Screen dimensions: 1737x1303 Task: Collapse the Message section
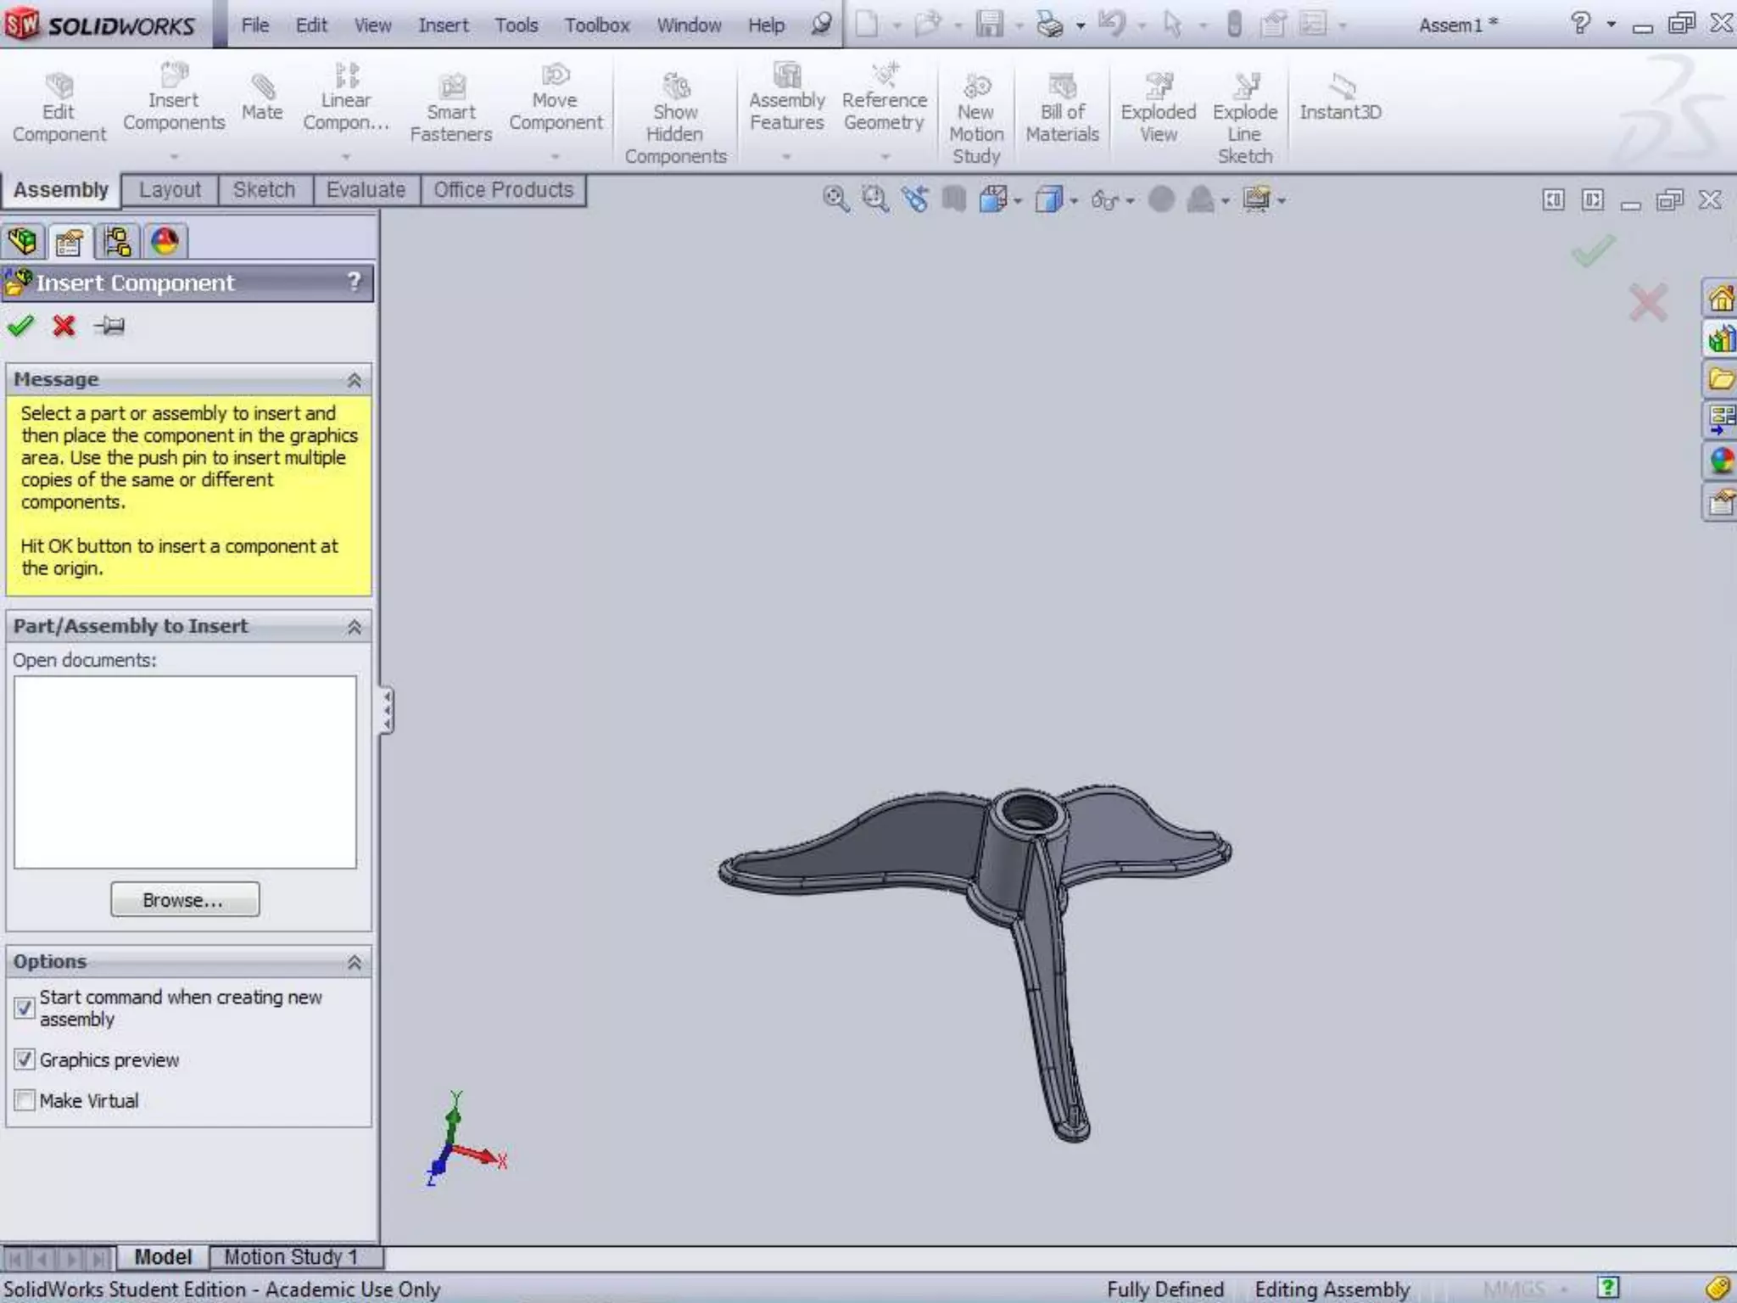pos(355,380)
